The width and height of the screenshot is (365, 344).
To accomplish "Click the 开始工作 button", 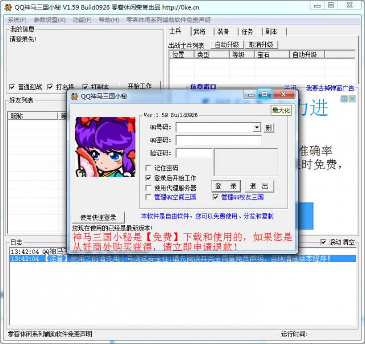I will [140, 86].
